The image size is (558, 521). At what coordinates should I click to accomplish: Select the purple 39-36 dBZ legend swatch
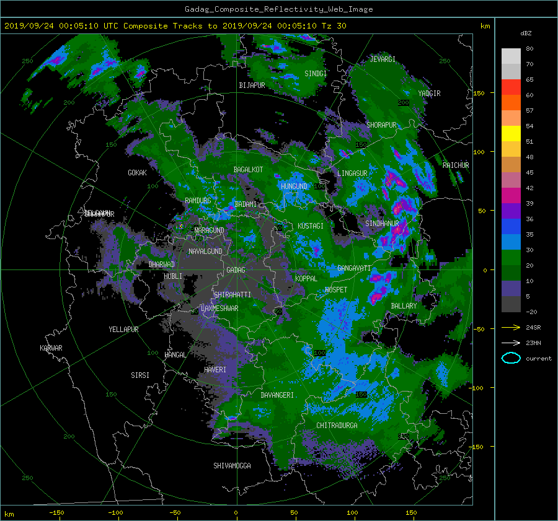[x=511, y=211]
